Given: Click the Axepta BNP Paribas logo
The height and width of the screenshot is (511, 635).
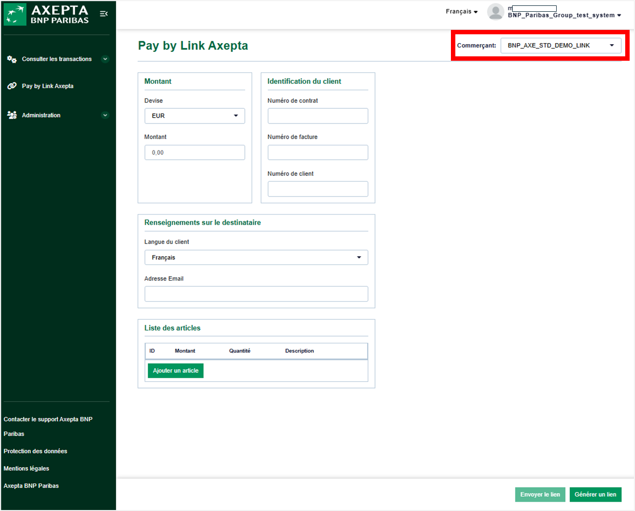Looking at the screenshot, I should pos(47,14).
